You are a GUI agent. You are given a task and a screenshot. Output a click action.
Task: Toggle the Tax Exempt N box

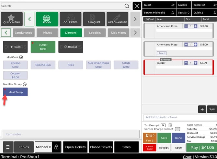(x=163, y=125)
